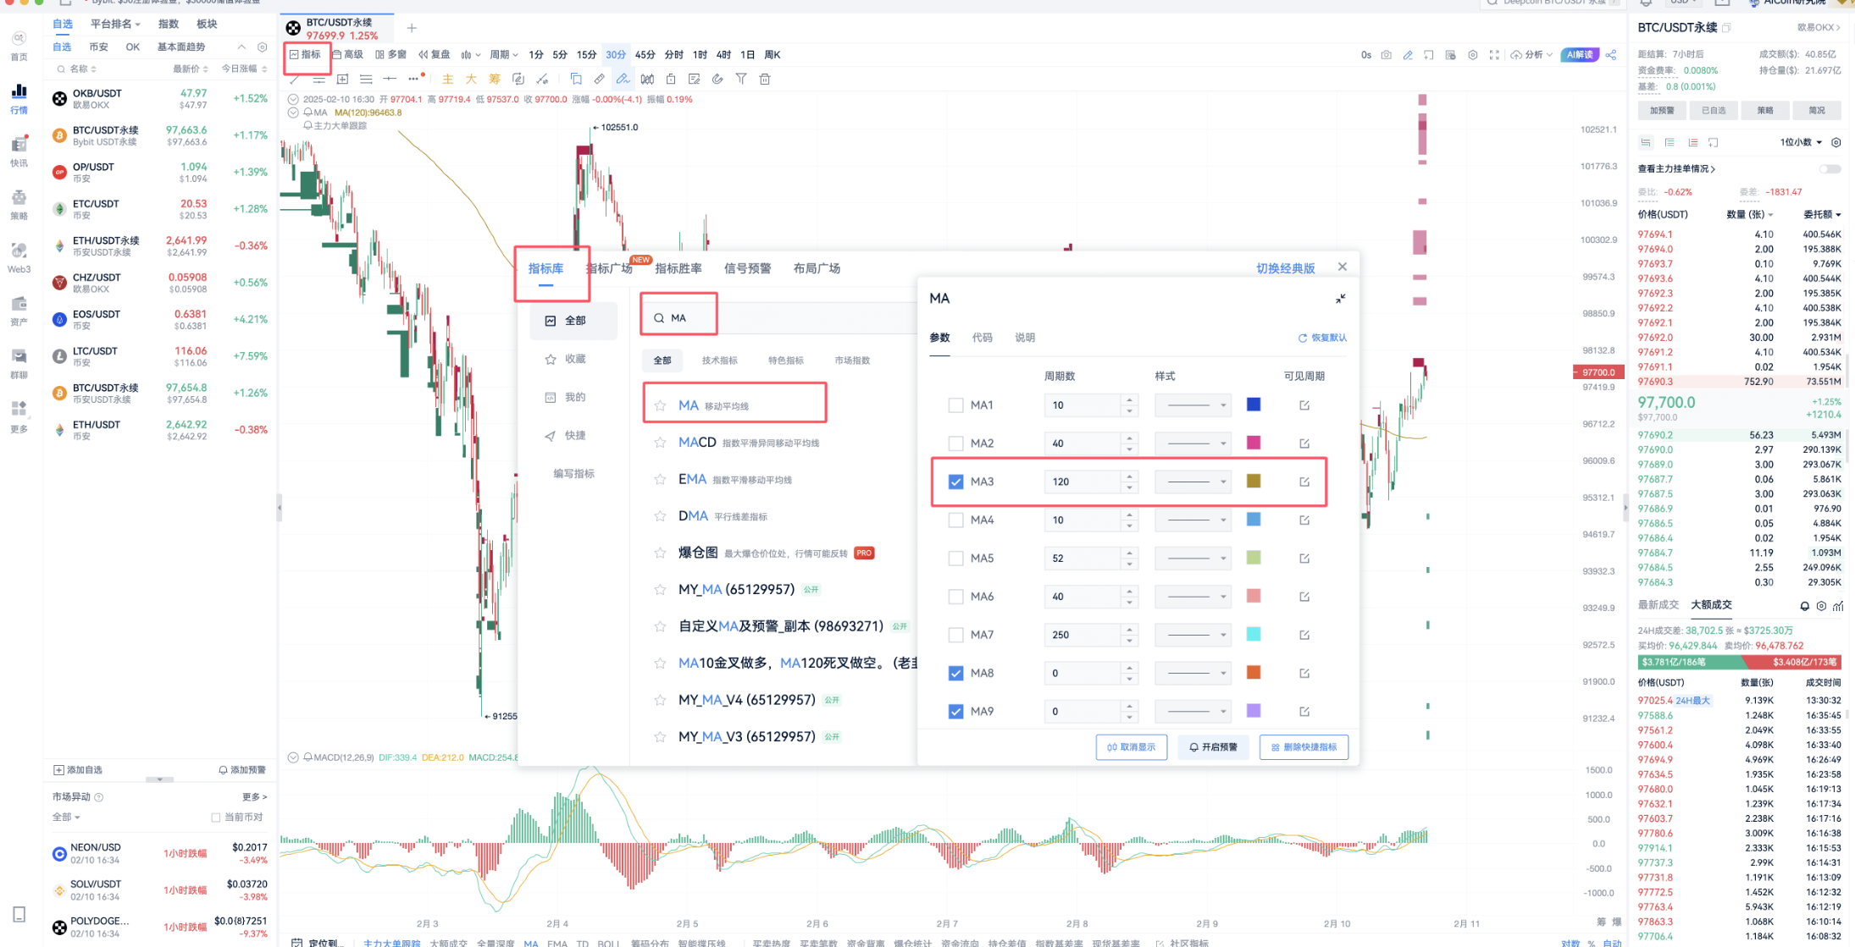The image size is (1855, 947).
Task: Expand the 平台排名 dropdown at top
Action: tap(115, 24)
